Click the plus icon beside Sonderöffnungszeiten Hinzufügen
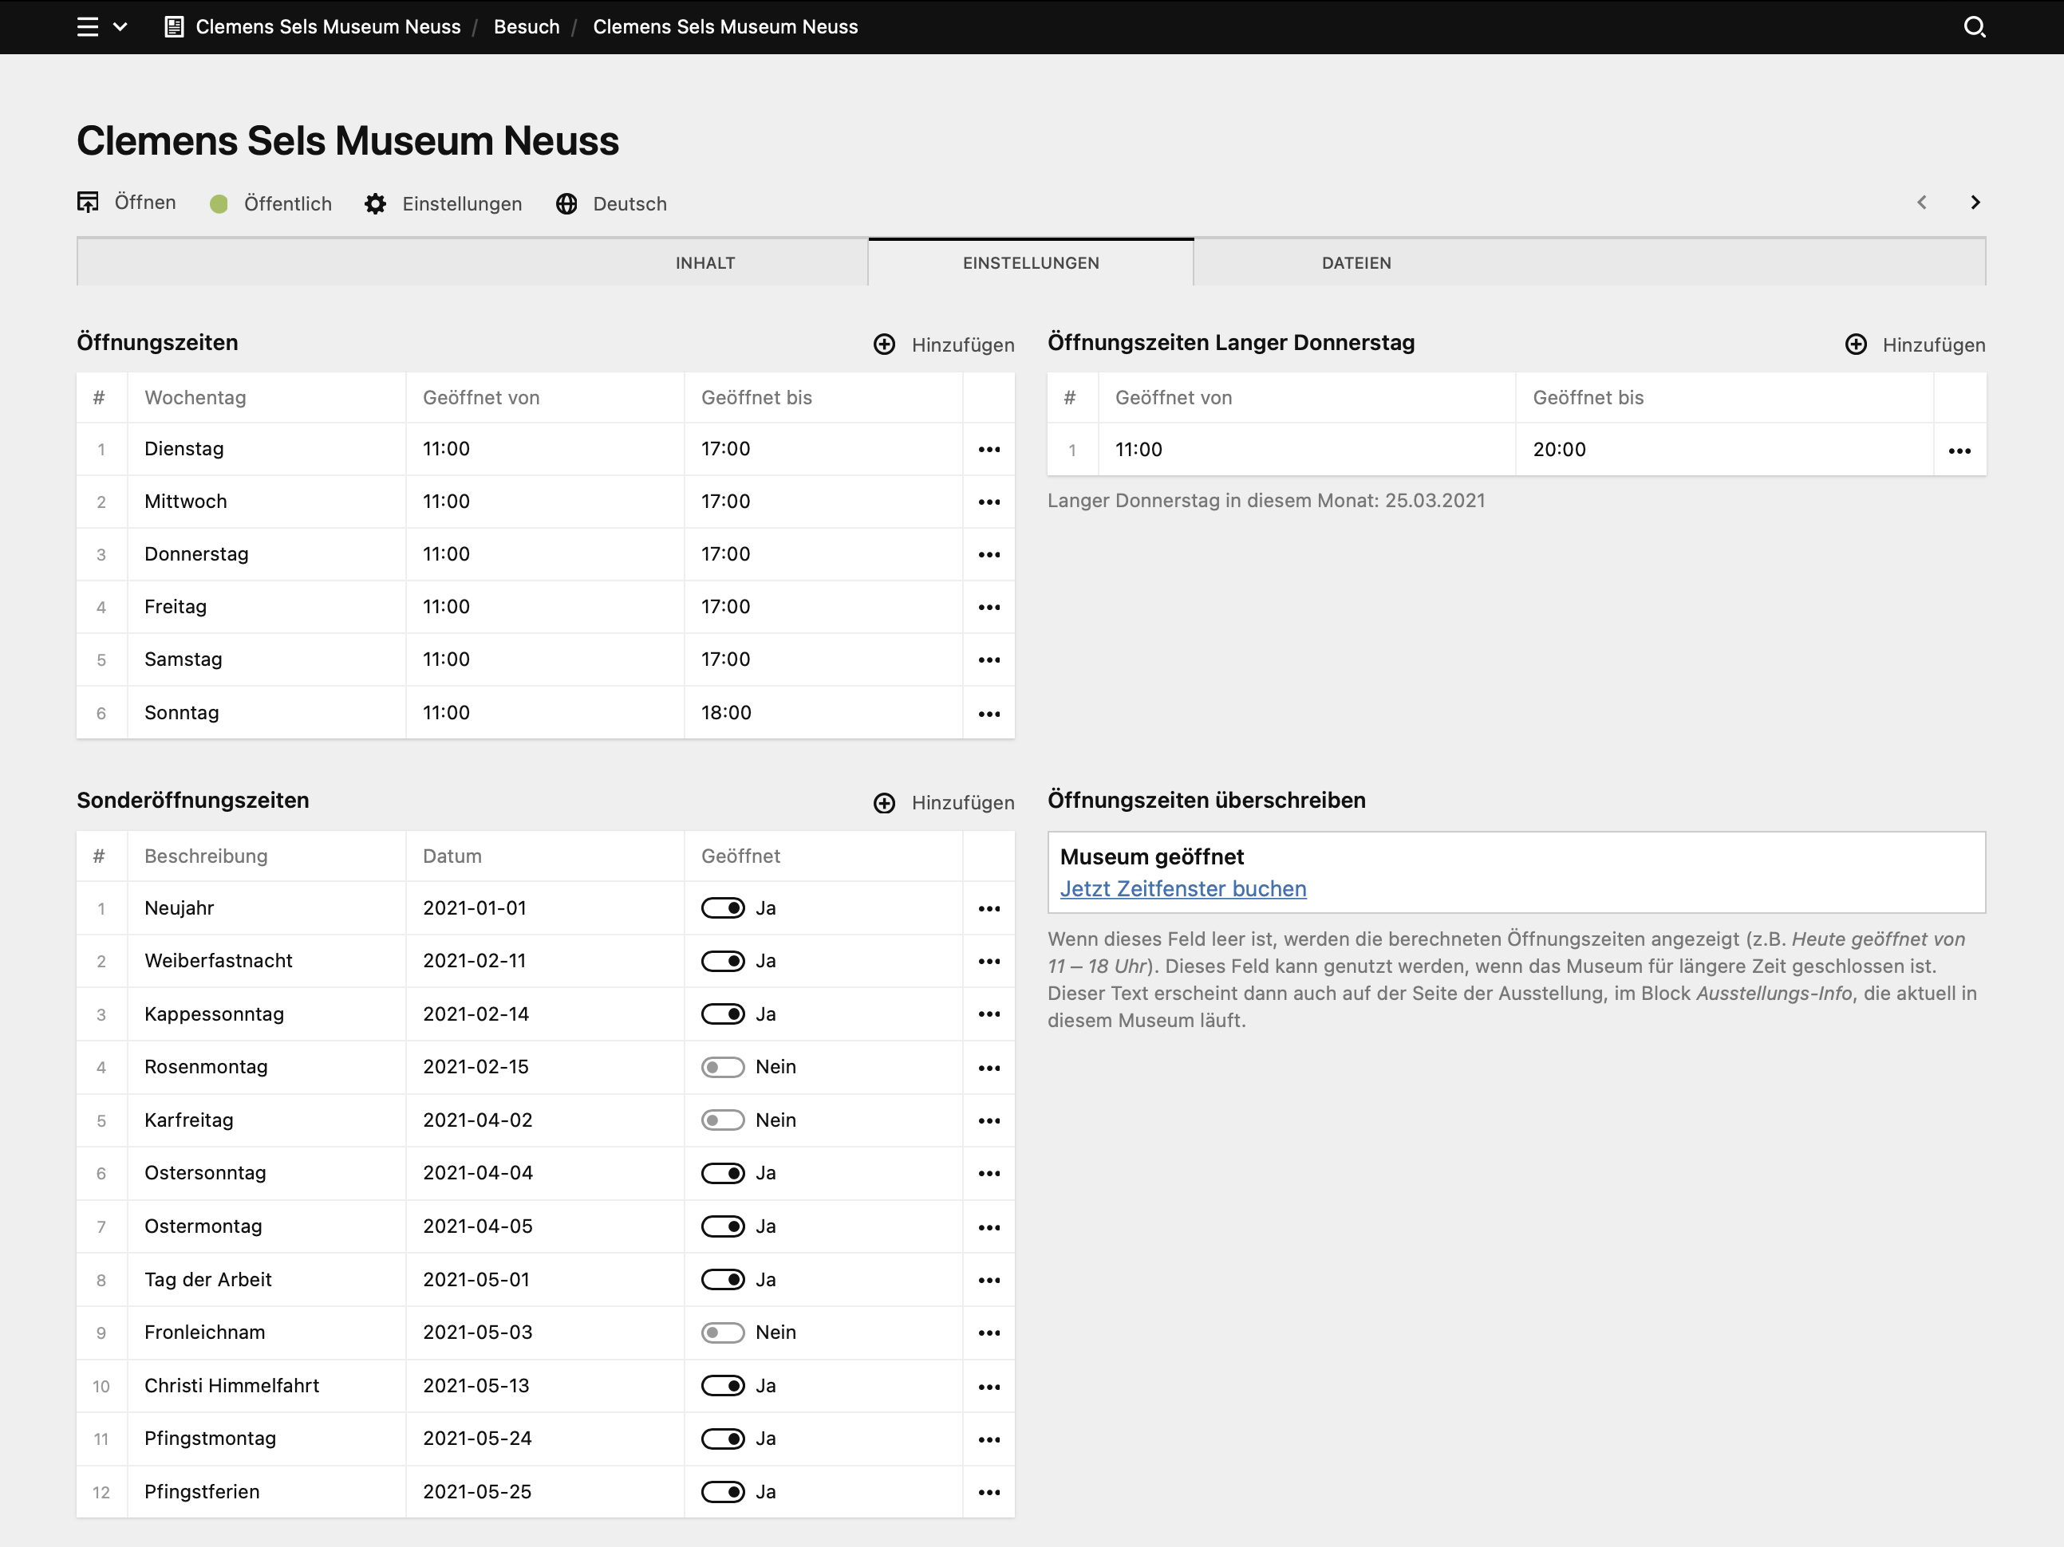The height and width of the screenshot is (1547, 2064). [x=885, y=803]
